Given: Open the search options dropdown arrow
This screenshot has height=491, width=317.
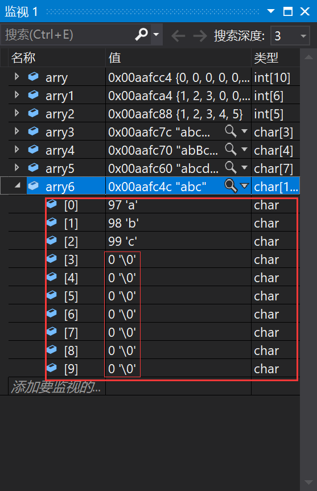Looking at the screenshot, I should coord(156,35).
